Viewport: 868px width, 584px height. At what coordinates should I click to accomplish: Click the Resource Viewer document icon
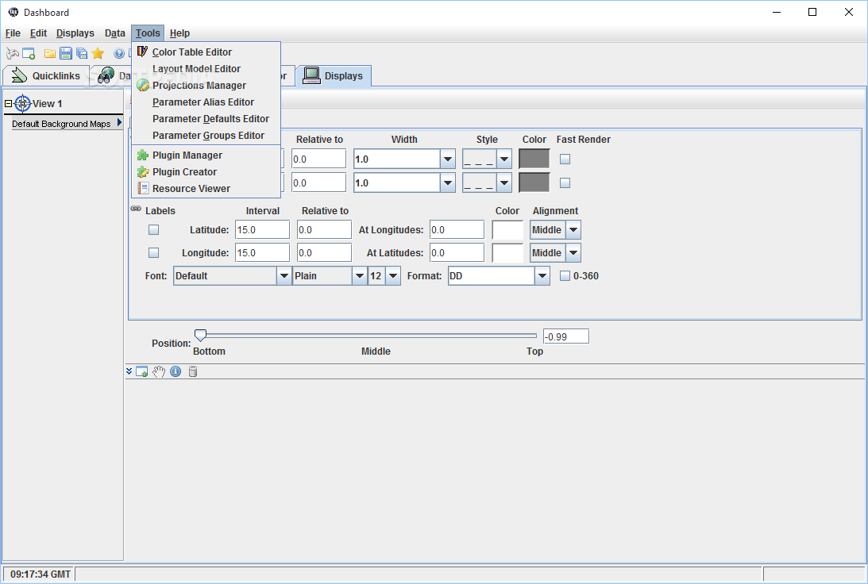[143, 189]
